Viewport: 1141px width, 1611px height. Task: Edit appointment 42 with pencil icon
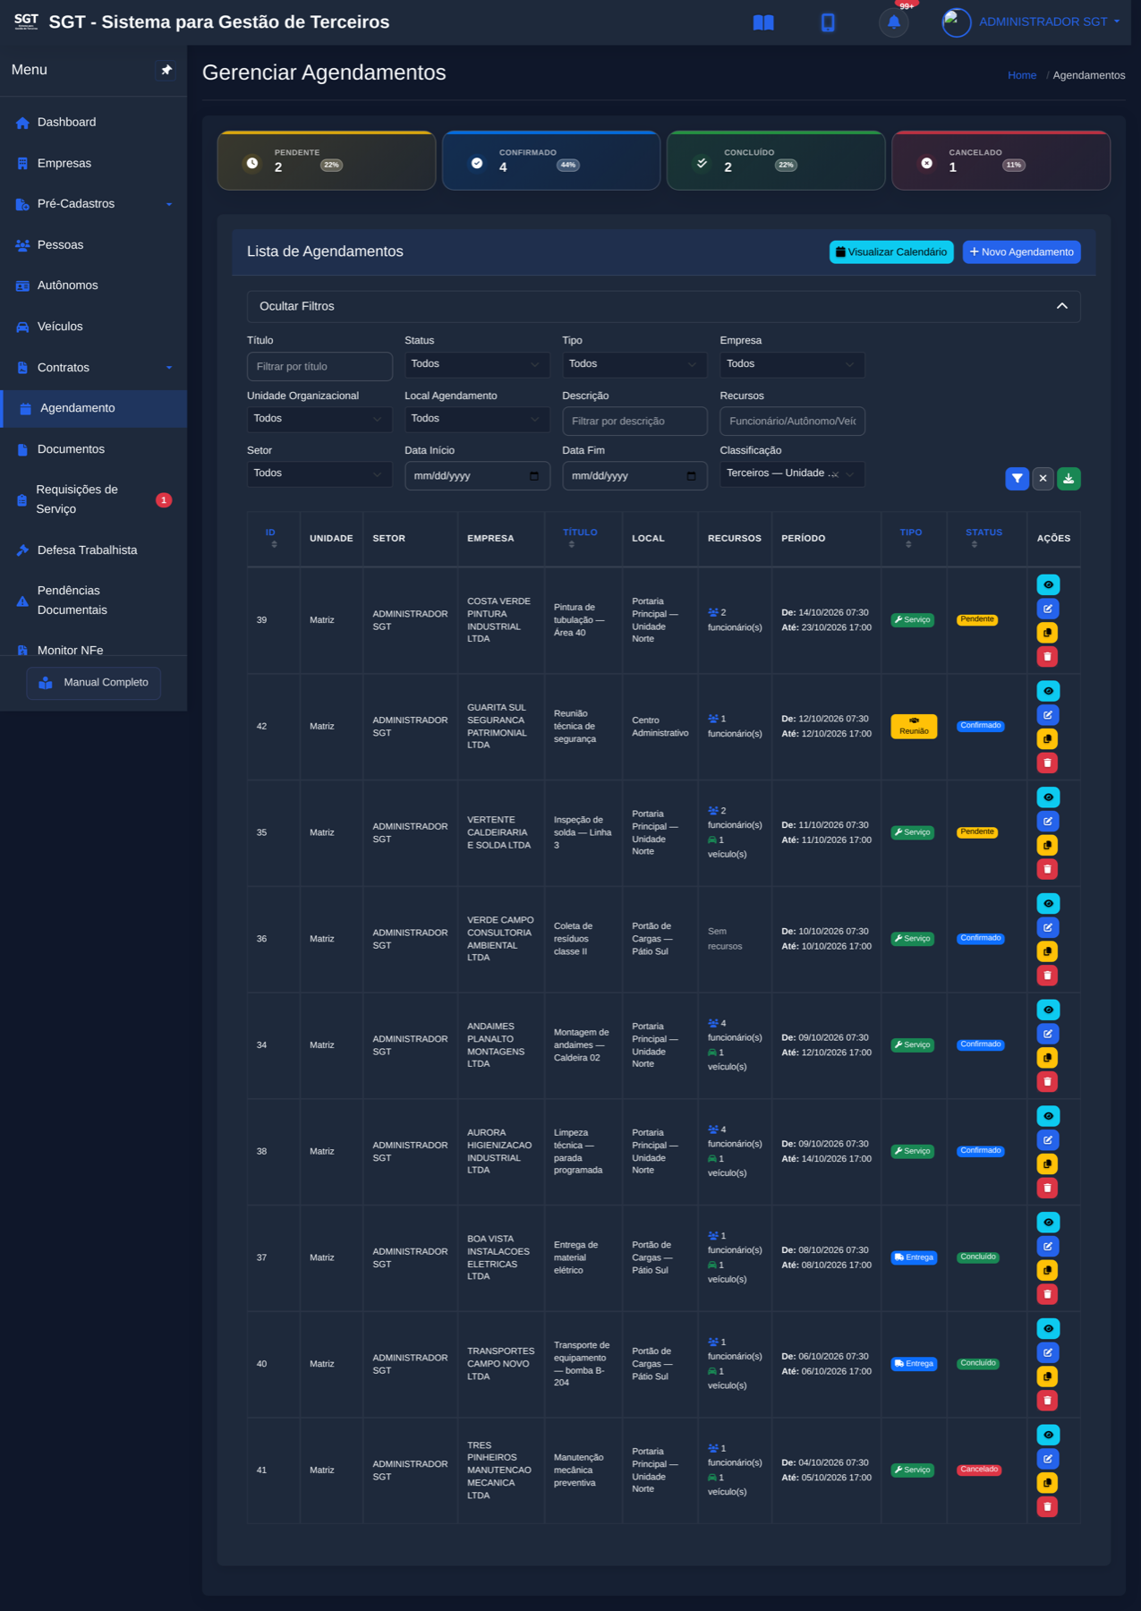point(1048,715)
